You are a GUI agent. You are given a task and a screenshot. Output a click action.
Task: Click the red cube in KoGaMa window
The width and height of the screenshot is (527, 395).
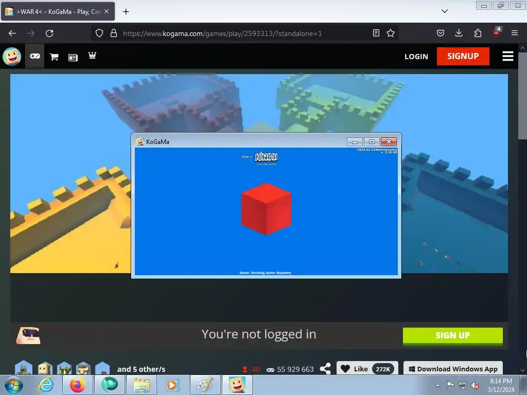point(266,209)
